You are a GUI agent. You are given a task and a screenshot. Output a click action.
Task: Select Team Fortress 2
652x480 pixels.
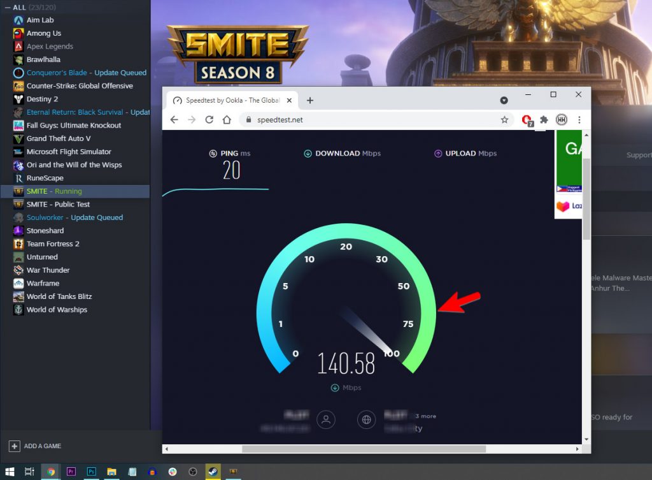pos(53,244)
